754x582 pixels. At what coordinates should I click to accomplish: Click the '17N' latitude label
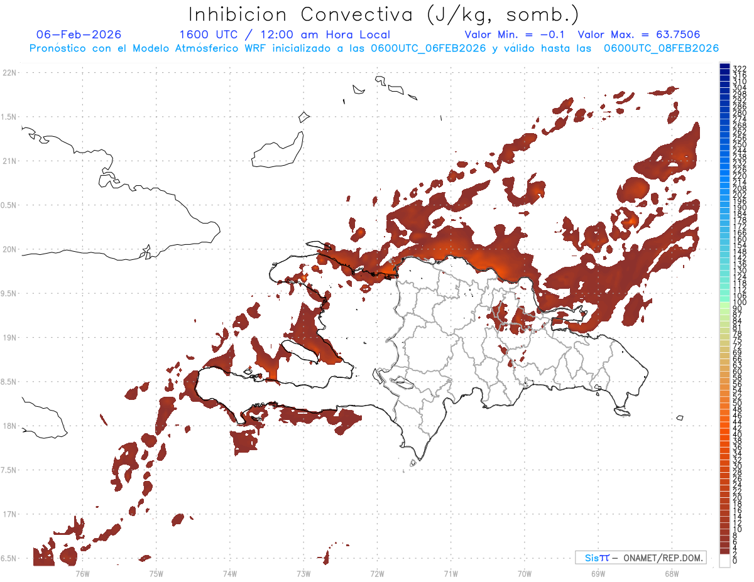coord(9,515)
